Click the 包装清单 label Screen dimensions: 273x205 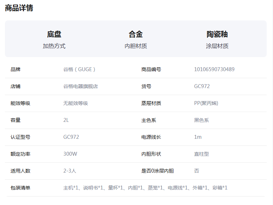[20, 188]
